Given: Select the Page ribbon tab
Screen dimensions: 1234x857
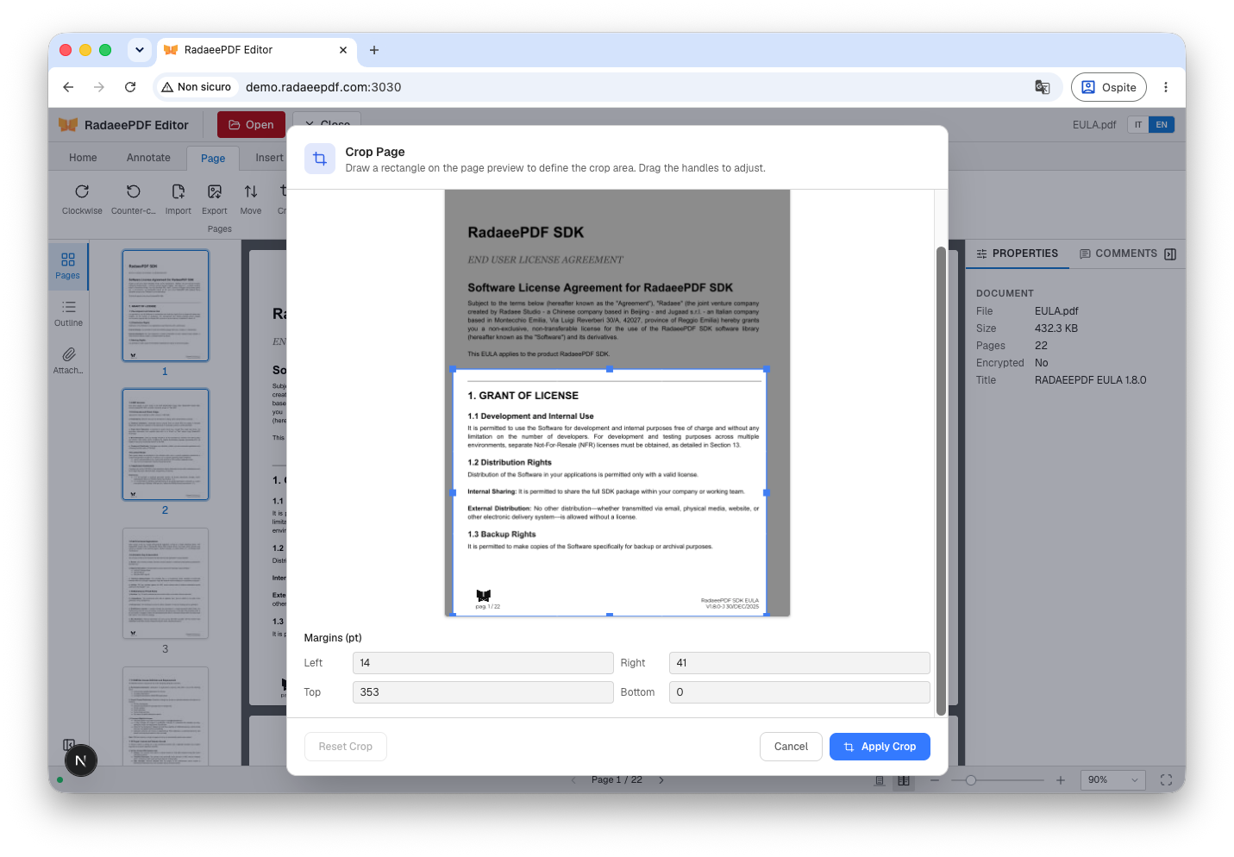Looking at the screenshot, I should [x=213, y=159].
